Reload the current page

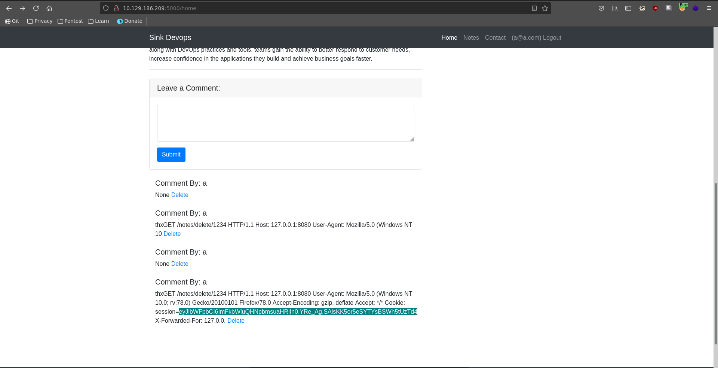[36, 8]
